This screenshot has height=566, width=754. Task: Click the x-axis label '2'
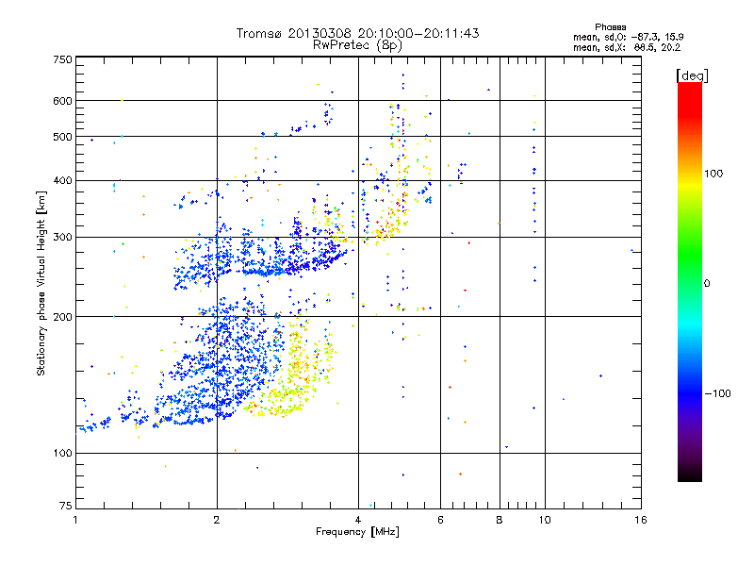(x=217, y=520)
